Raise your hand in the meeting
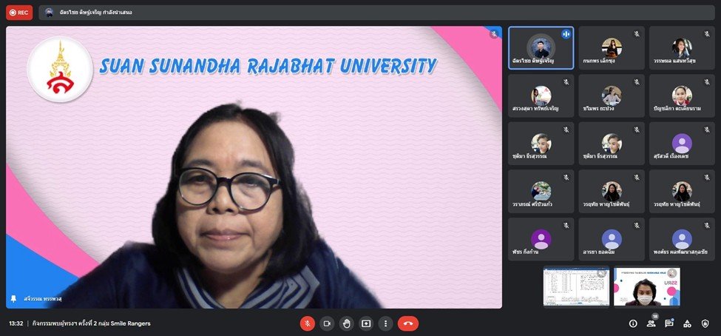 pyautogui.click(x=346, y=323)
